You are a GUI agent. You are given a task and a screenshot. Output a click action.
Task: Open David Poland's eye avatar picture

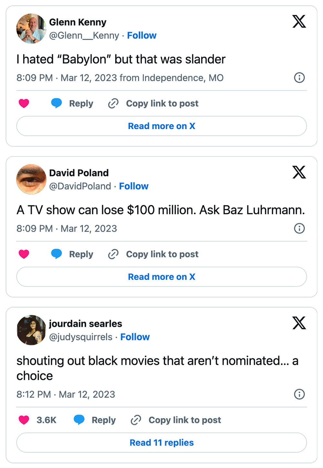click(x=31, y=179)
